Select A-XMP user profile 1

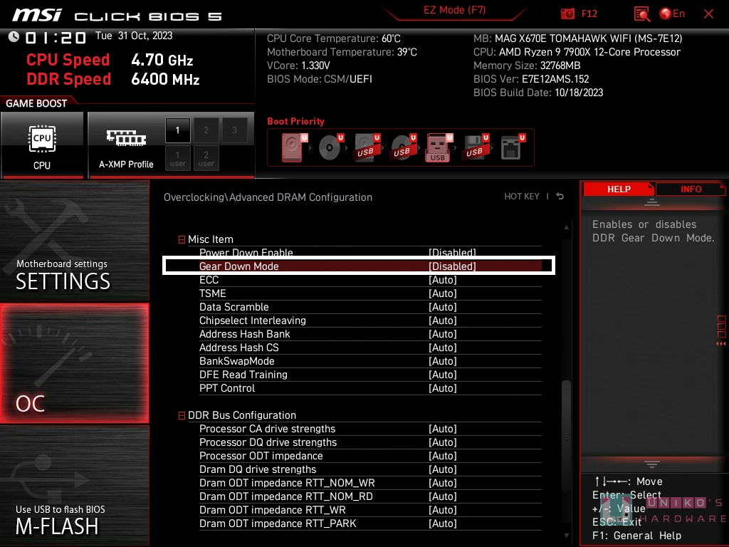pos(177,158)
